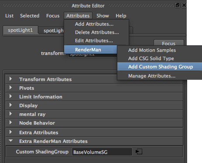Screen dimensions: 202x163
Task: Switch to the second spotLight tab
Action: (51, 31)
